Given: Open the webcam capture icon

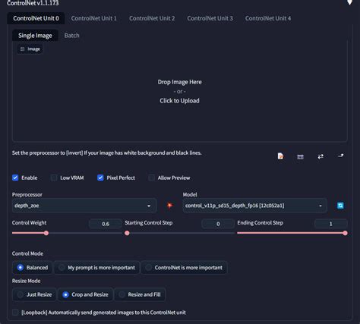Looking at the screenshot, I should point(300,157).
